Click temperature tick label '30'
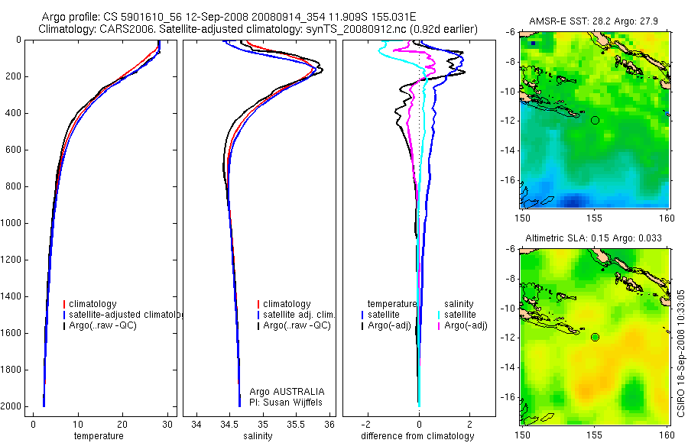Screen dimensions: 688x443 [x=167, y=425]
